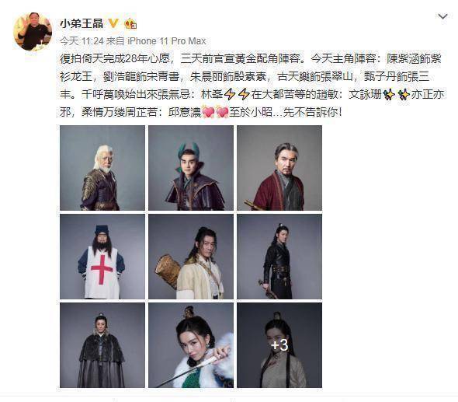Click the membership crown badge icon
Image resolution: width=458 pixels, height=402 pixels.
pyautogui.click(x=130, y=23)
